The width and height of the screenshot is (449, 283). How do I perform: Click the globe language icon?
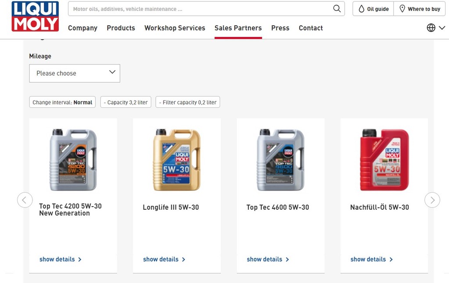tap(431, 28)
